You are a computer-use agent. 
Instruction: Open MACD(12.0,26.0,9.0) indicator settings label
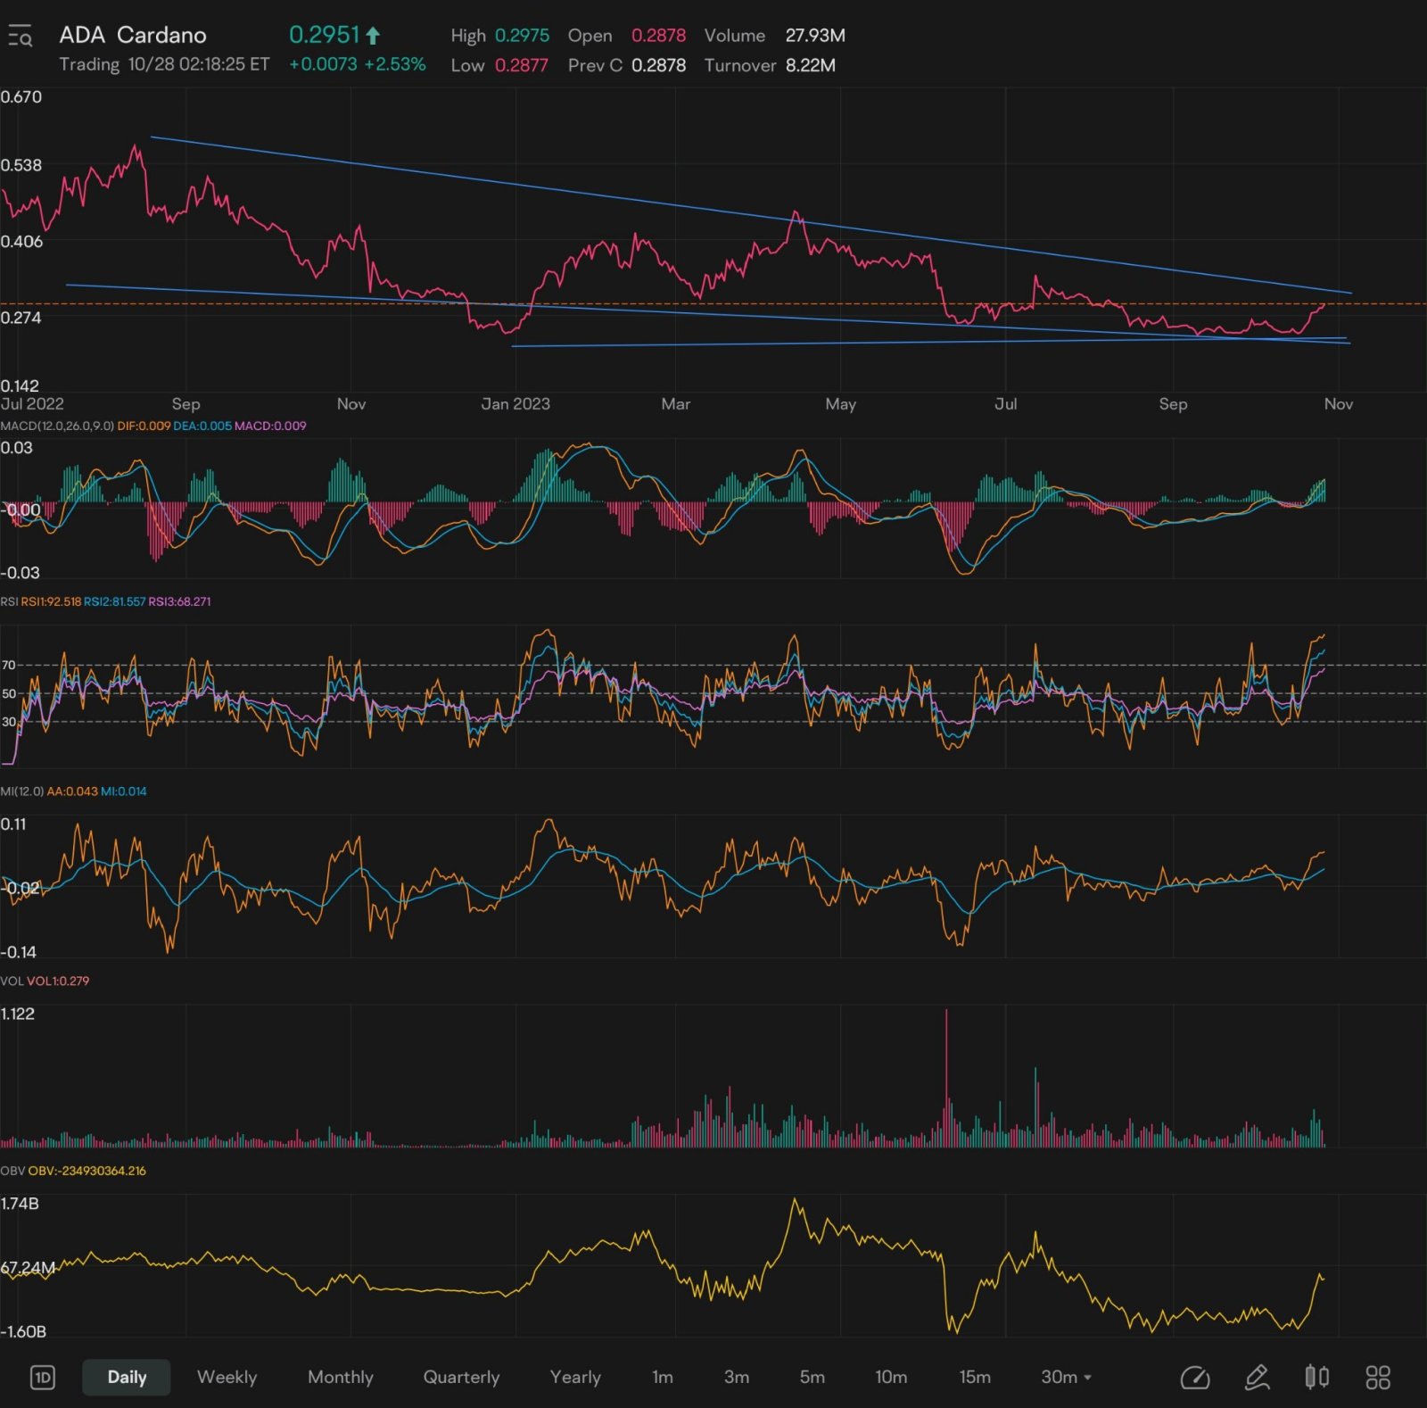point(57,426)
